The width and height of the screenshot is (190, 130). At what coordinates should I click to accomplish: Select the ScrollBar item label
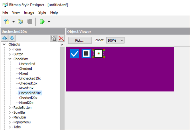point(20,112)
